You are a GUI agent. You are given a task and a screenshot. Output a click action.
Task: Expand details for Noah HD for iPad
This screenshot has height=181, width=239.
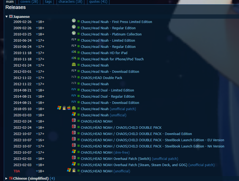click(78, 52)
